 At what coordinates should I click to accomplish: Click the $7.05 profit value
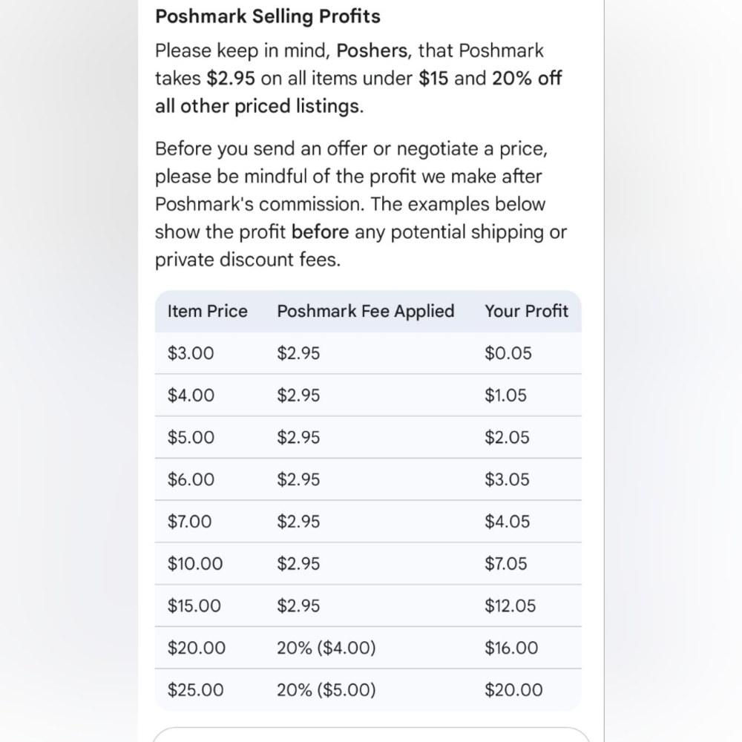coord(505,564)
